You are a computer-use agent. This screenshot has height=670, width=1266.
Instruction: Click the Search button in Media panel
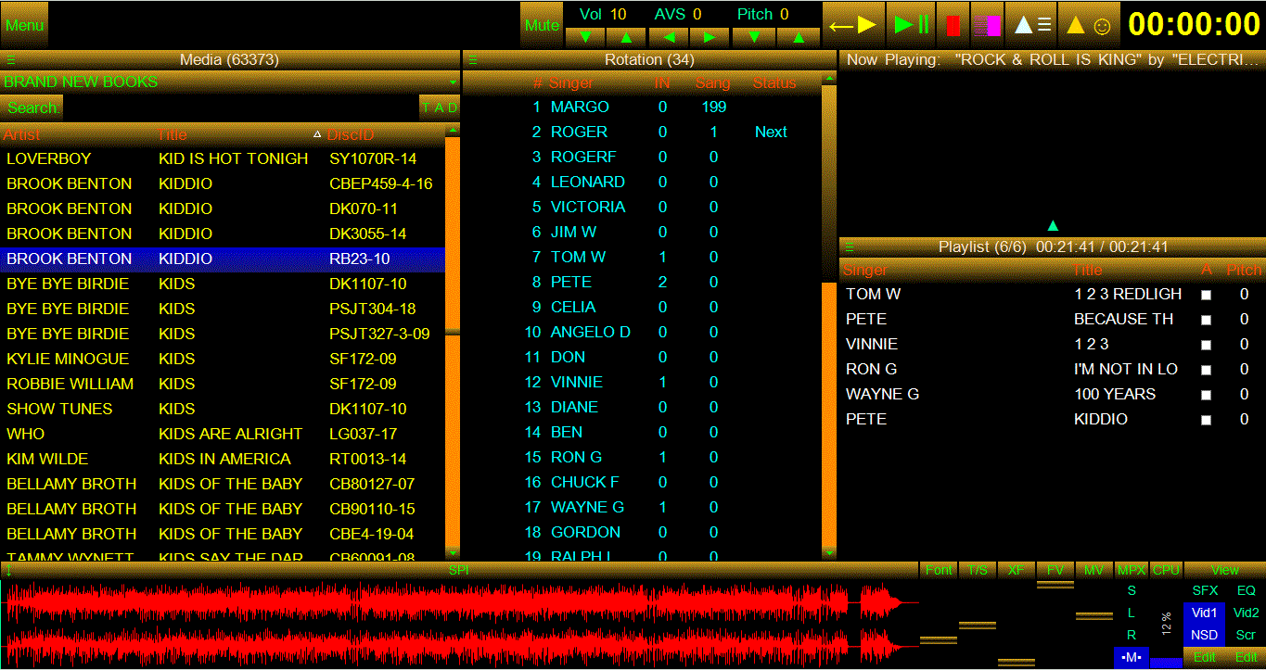[32, 107]
